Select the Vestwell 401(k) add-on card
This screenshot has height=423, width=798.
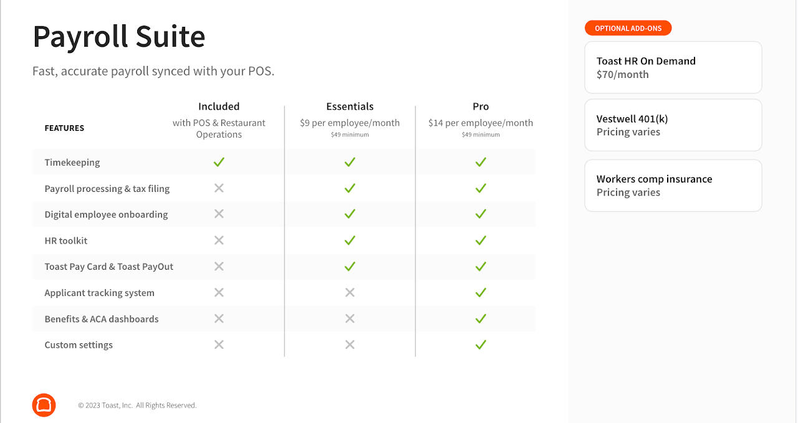coord(673,125)
